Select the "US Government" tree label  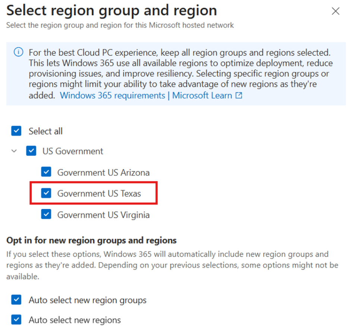[x=73, y=151]
